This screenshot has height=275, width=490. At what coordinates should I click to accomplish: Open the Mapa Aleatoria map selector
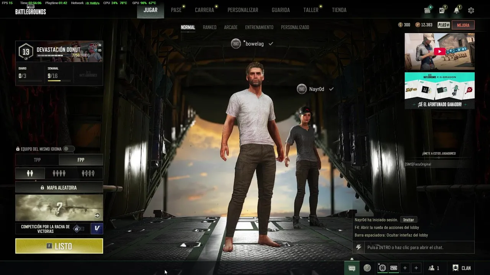click(59, 188)
